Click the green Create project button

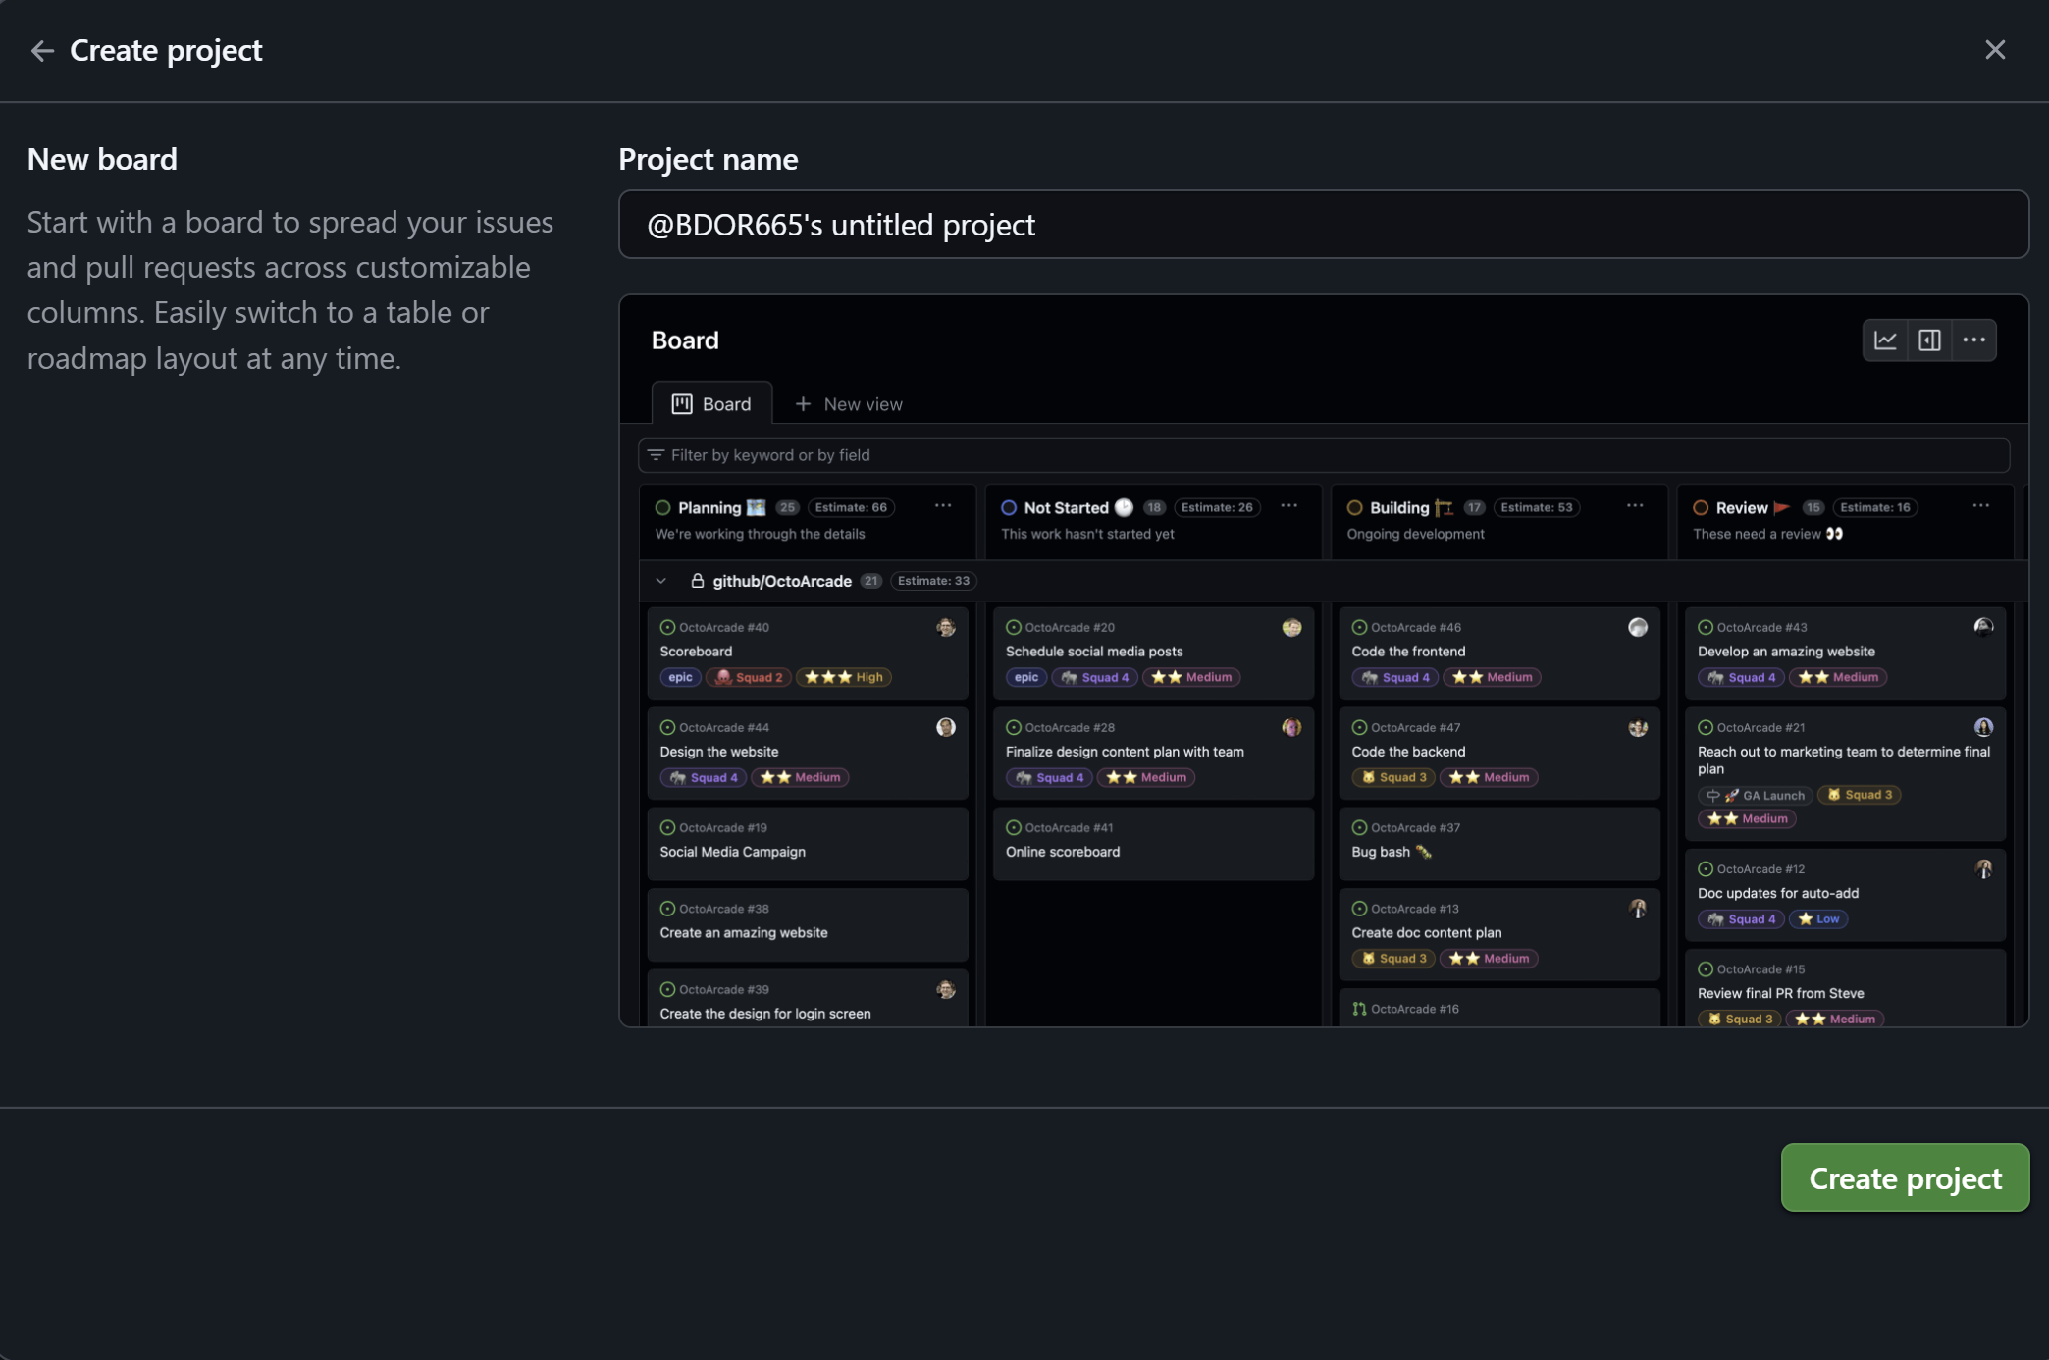click(x=1905, y=1177)
